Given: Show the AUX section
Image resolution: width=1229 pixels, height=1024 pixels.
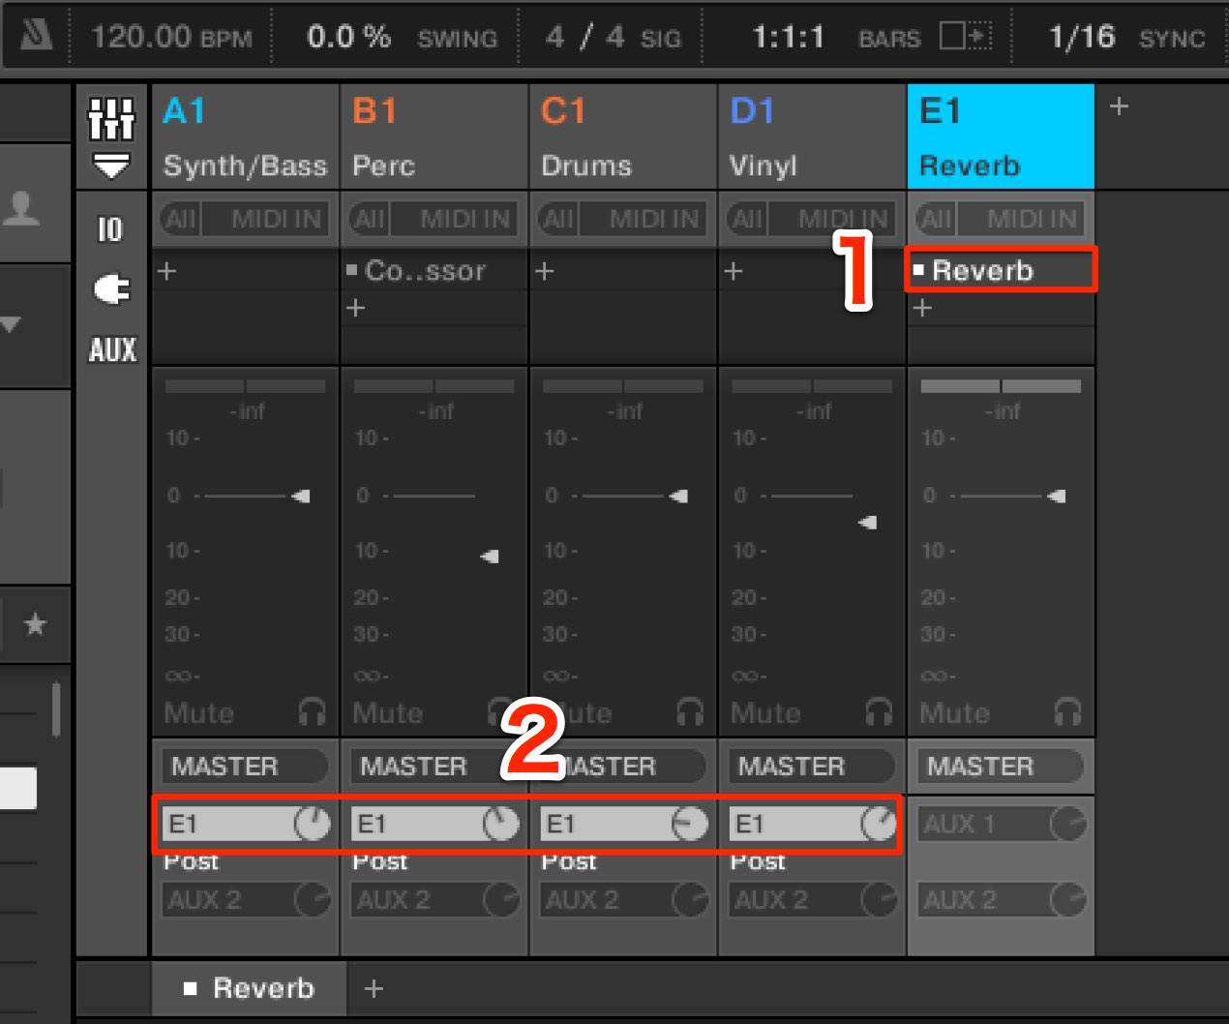Looking at the screenshot, I should coord(112,349).
